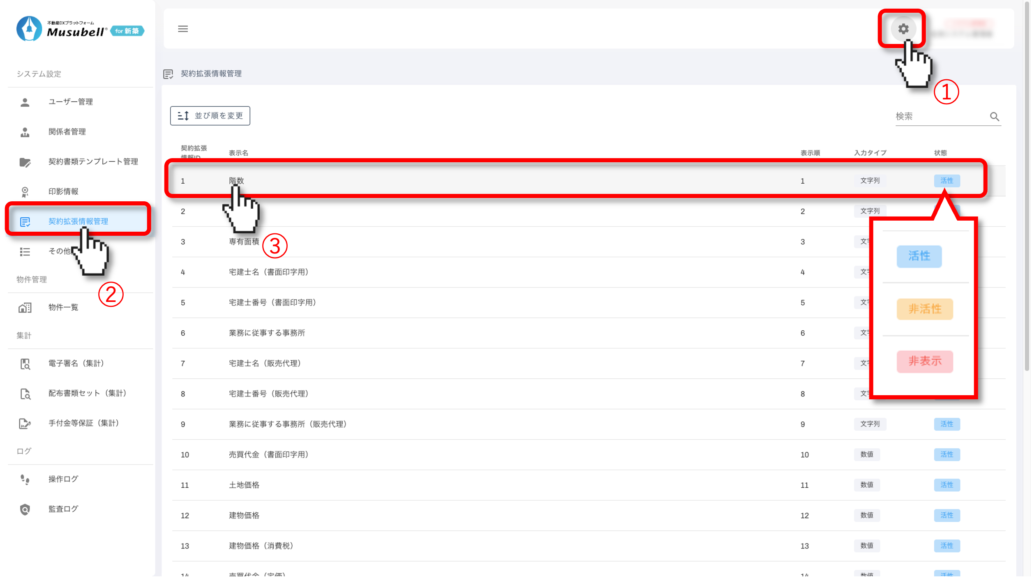This screenshot has width=1032, height=578.
Task: Open 関係者管理 sidebar item
Action: (67, 132)
